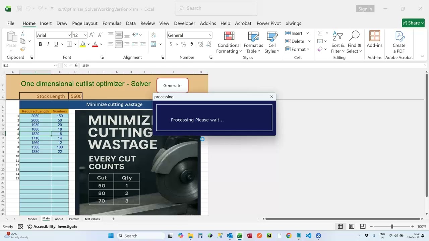
Task: Toggle Underline formatting button
Action: (x=56, y=44)
